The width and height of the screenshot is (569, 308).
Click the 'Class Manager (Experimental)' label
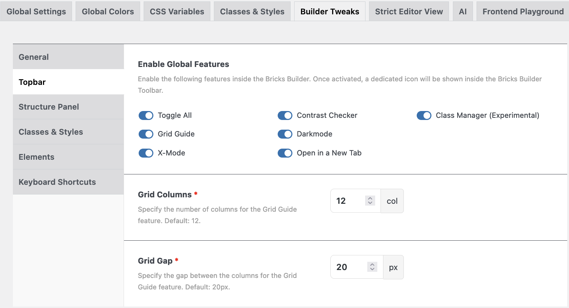click(487, 115)
